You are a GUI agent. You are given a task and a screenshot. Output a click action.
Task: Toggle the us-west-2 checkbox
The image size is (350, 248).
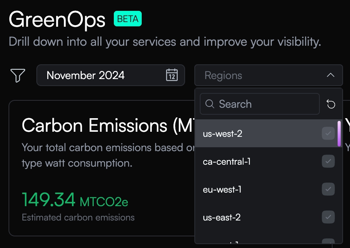point(328,134)
